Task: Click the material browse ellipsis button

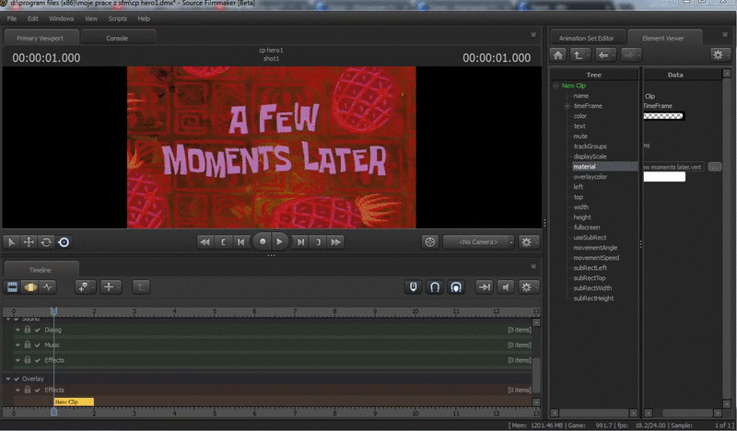Action: point(715,167)
